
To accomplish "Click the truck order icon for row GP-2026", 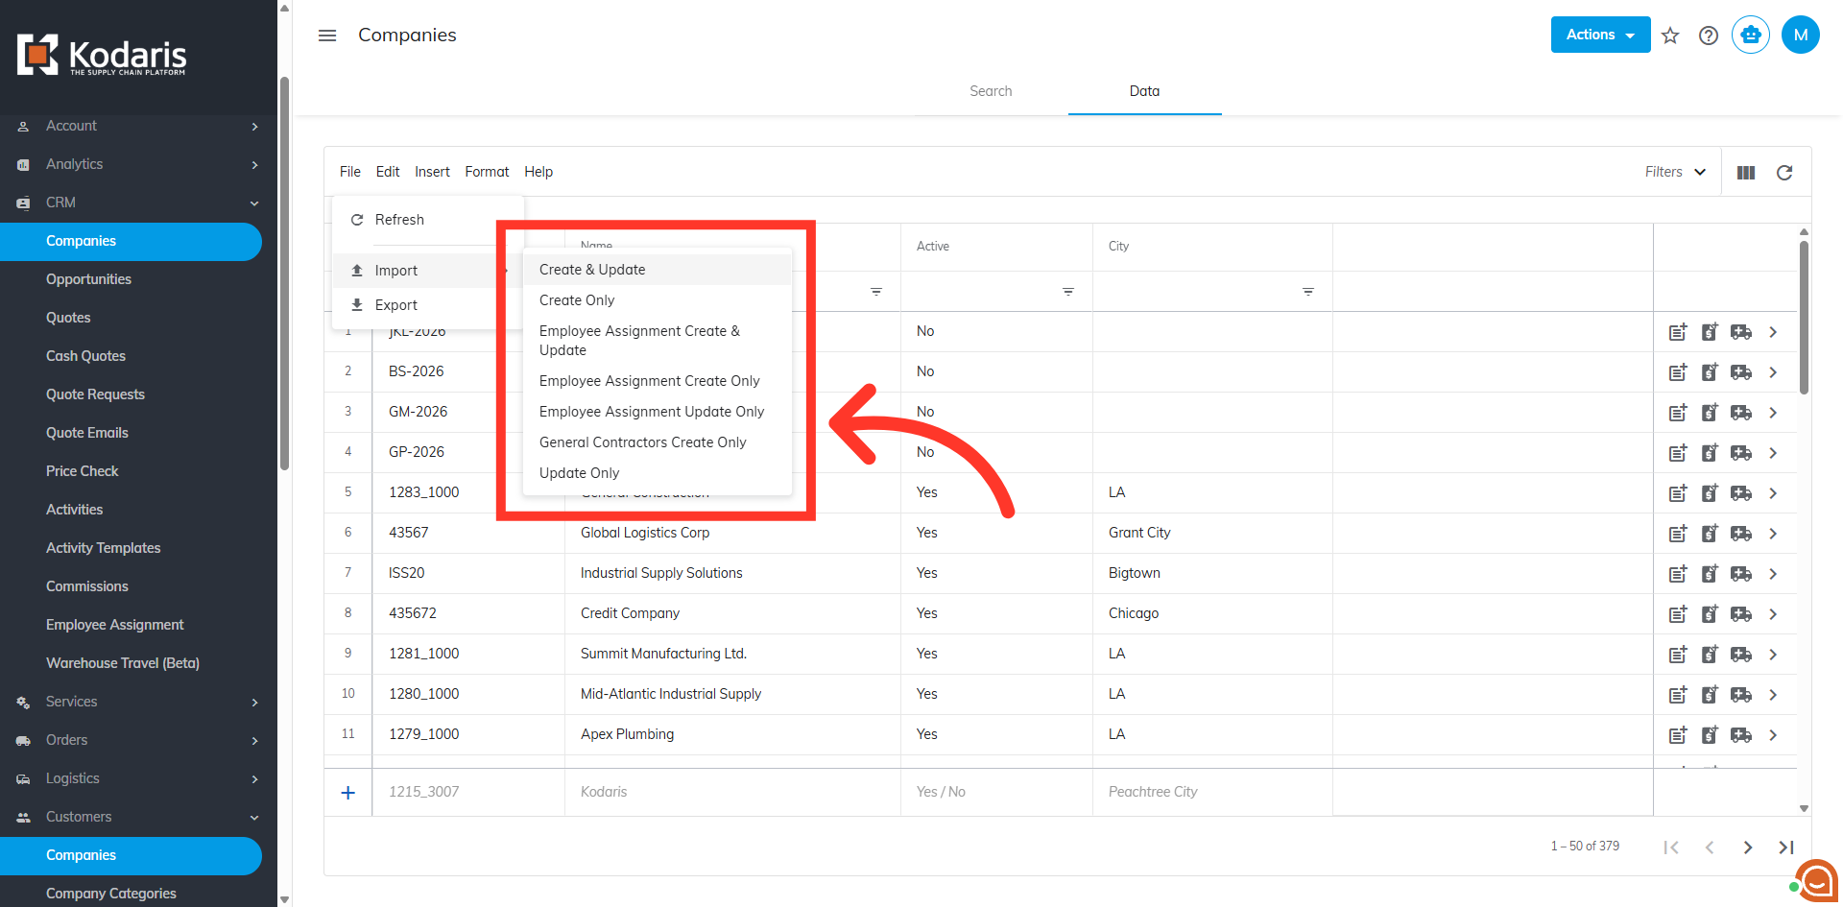I will coord(1741,453).
